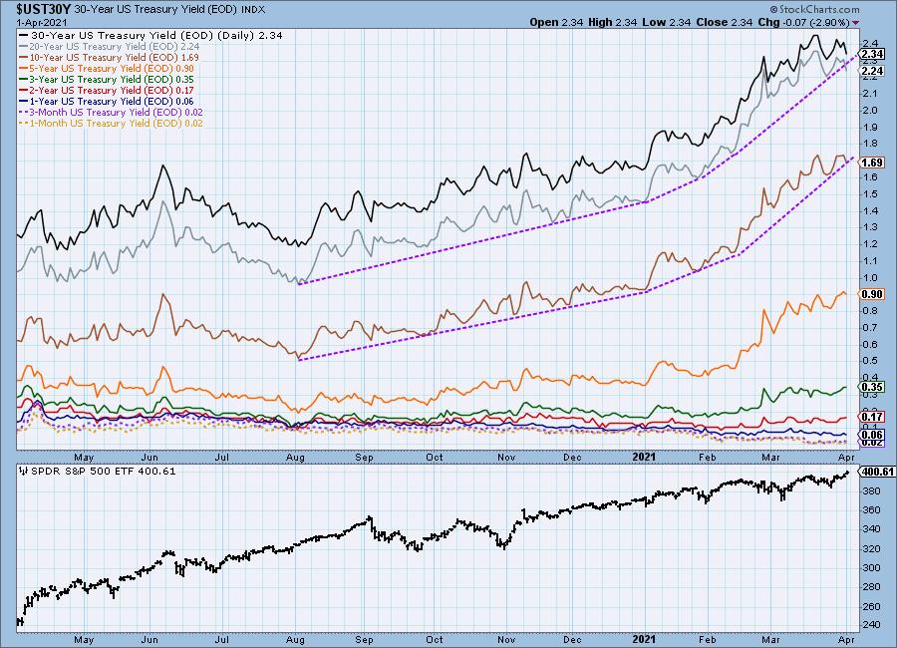Viewport: 897px width, 648px height.
Task: Click the 1.69 last-value tag on right axis
Action: click(872, 162)
